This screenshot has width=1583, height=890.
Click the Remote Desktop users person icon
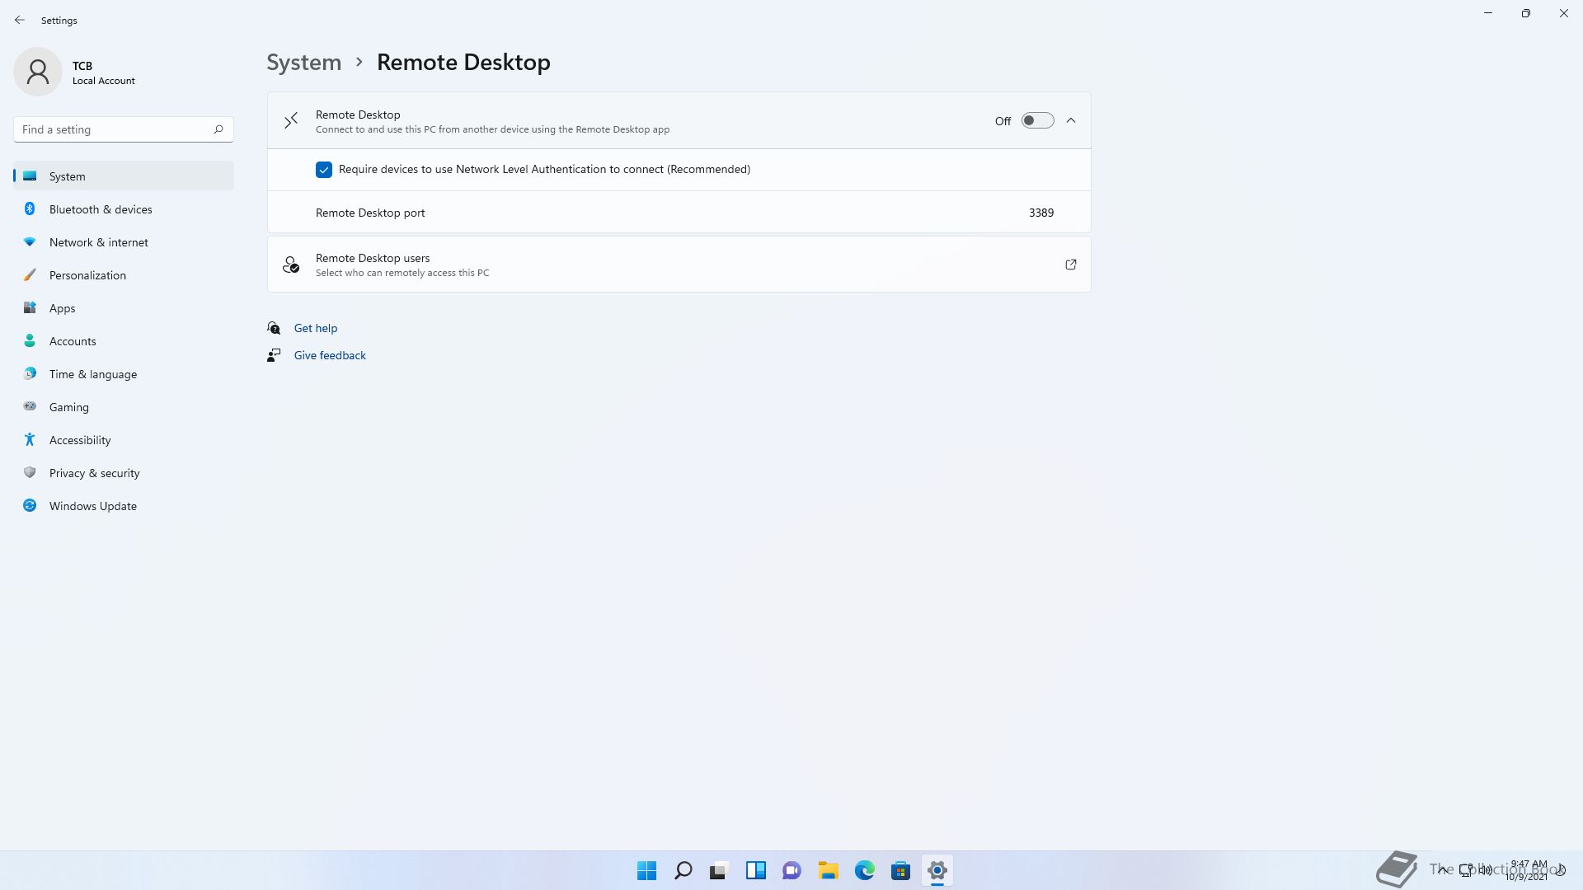[291, 265]
